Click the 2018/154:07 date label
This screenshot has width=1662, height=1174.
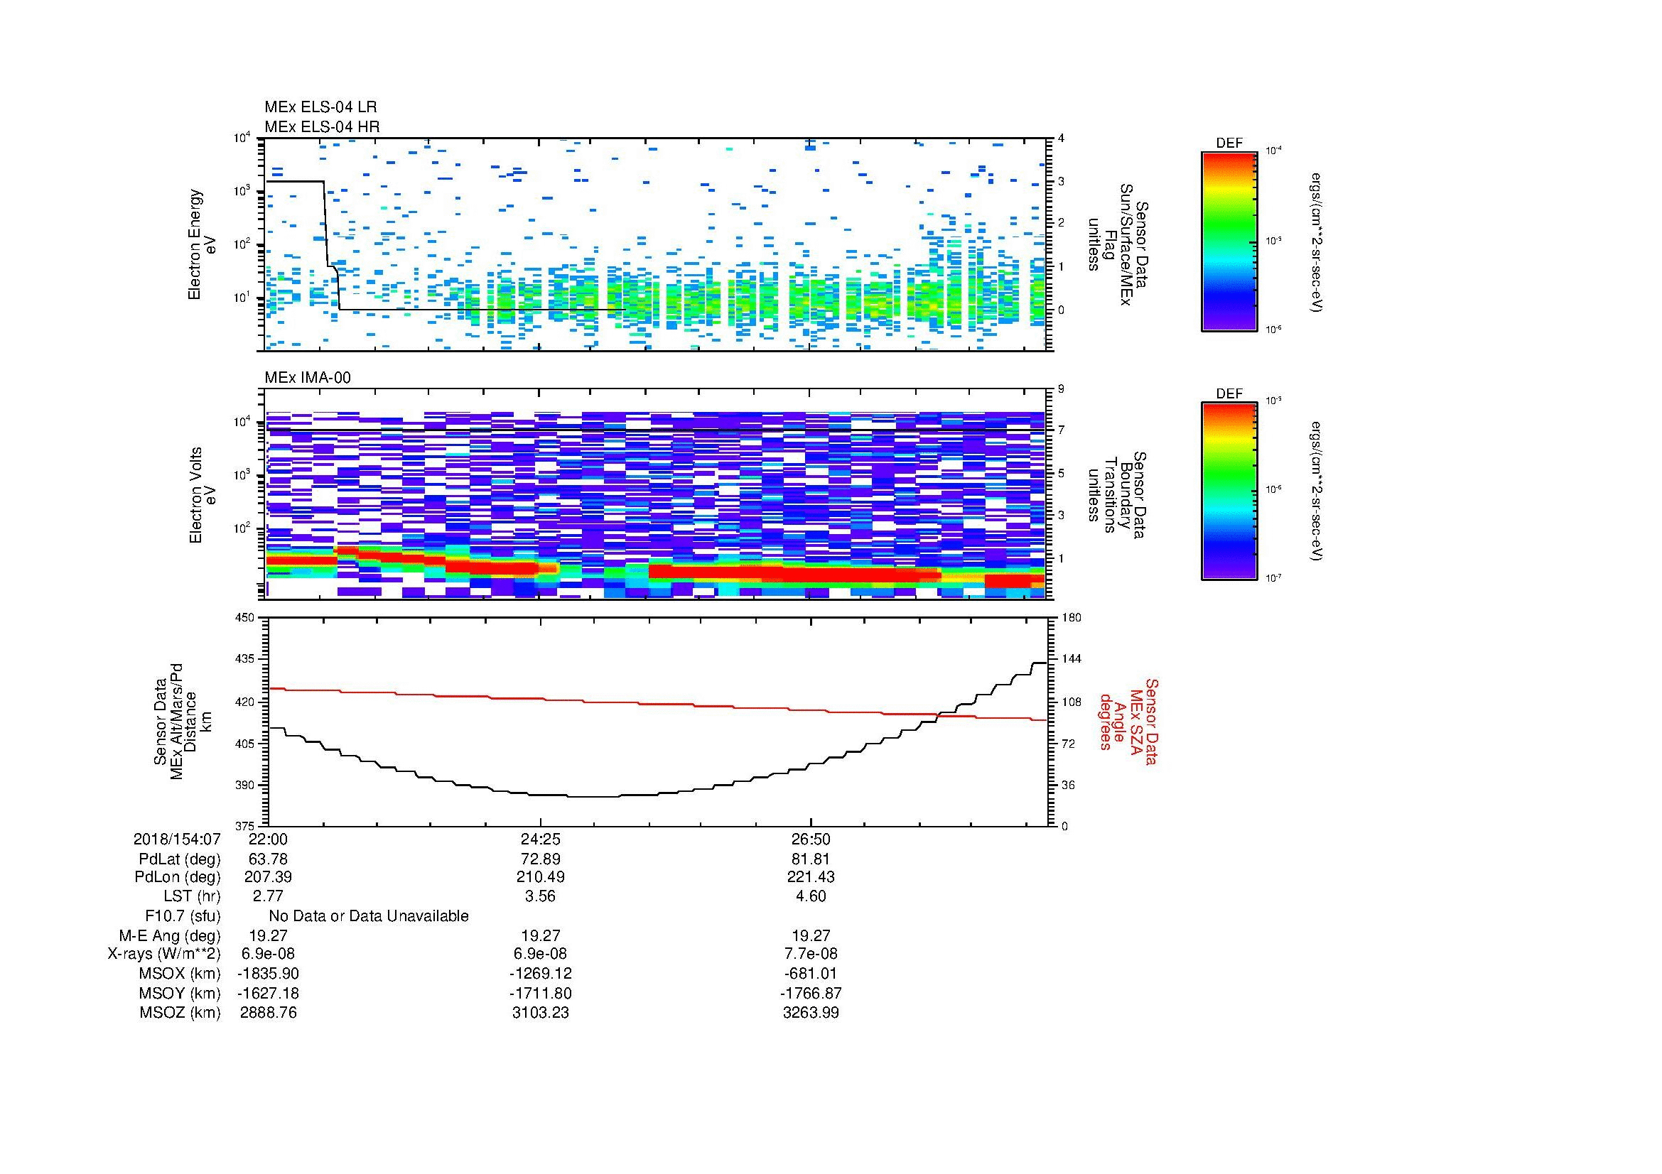click(x=177, y=839)
